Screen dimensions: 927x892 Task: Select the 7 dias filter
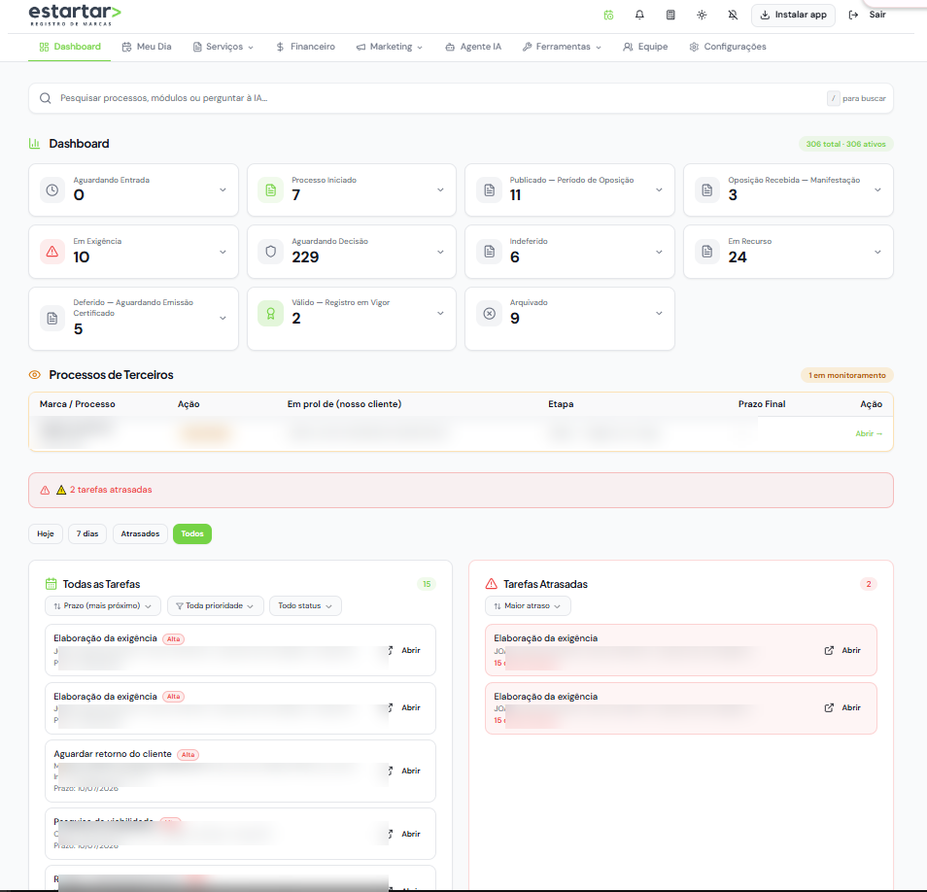point(87,533)
